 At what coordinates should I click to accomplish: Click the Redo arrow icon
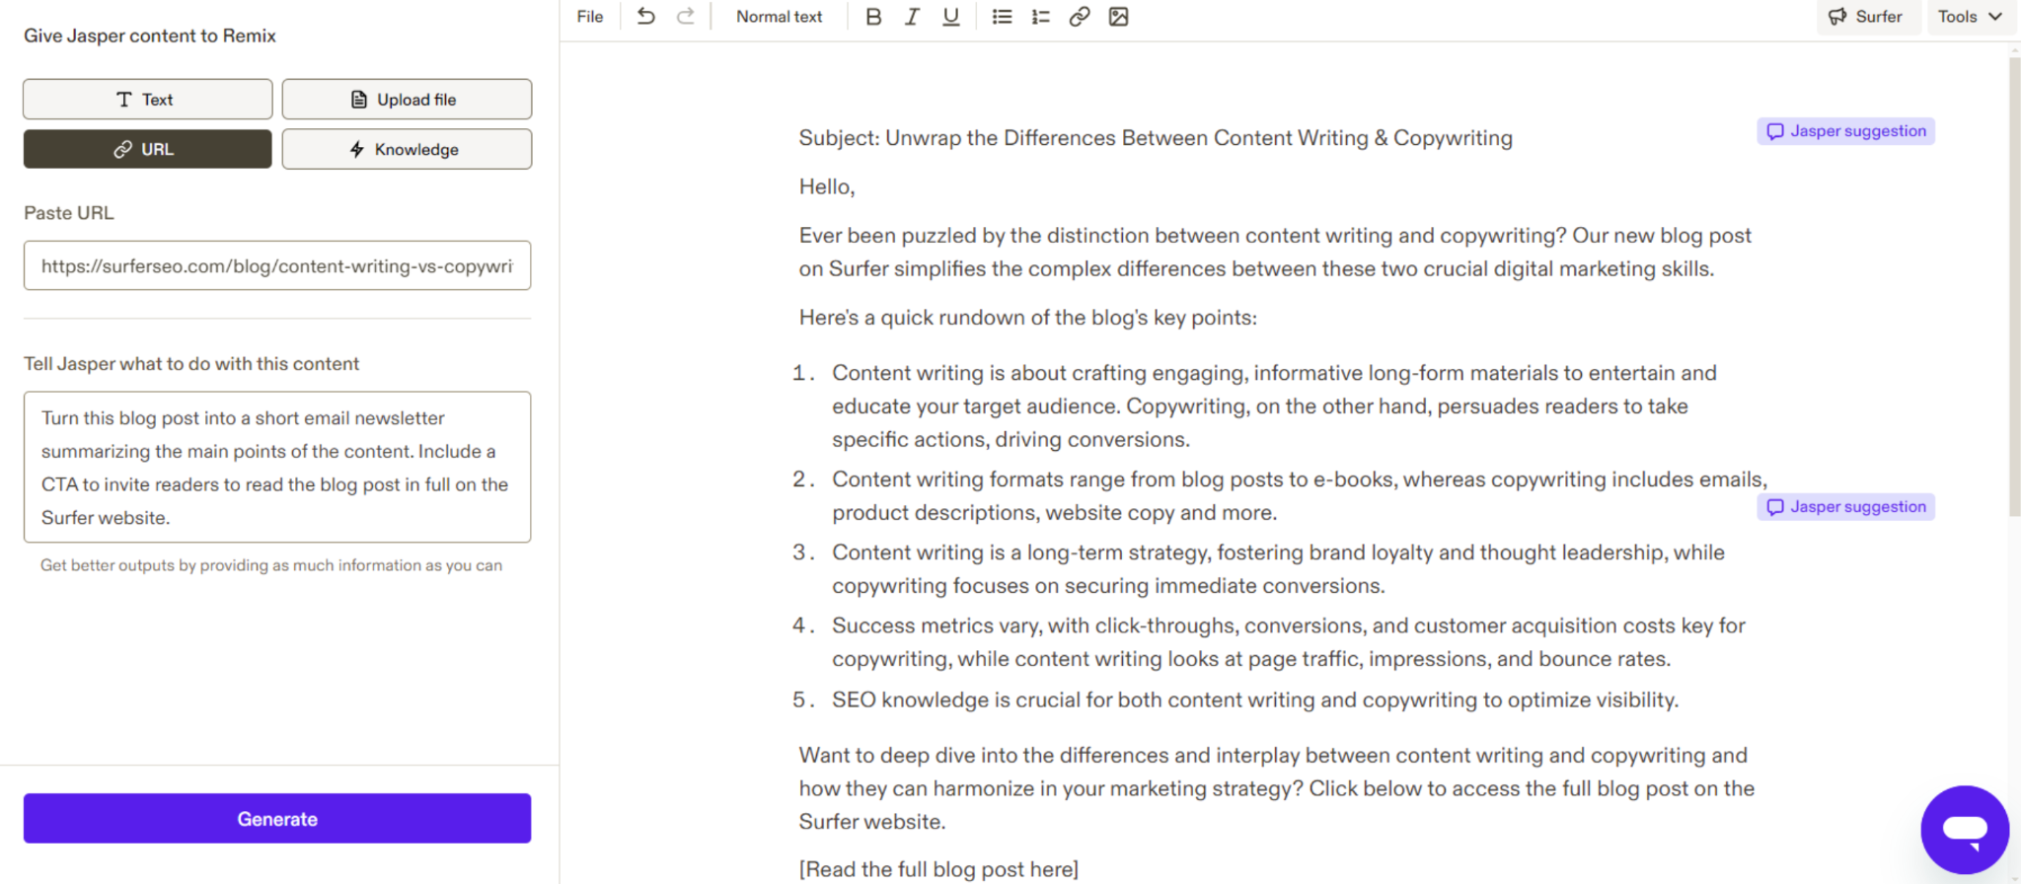click(x=685, y=17)
